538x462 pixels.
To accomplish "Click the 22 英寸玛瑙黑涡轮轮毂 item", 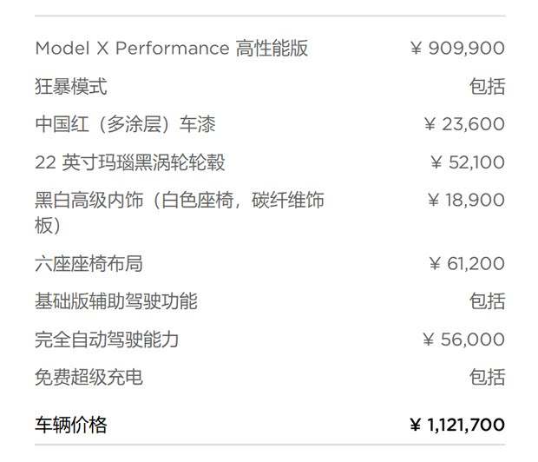I will pyautogui.click(x=130, y=162).
